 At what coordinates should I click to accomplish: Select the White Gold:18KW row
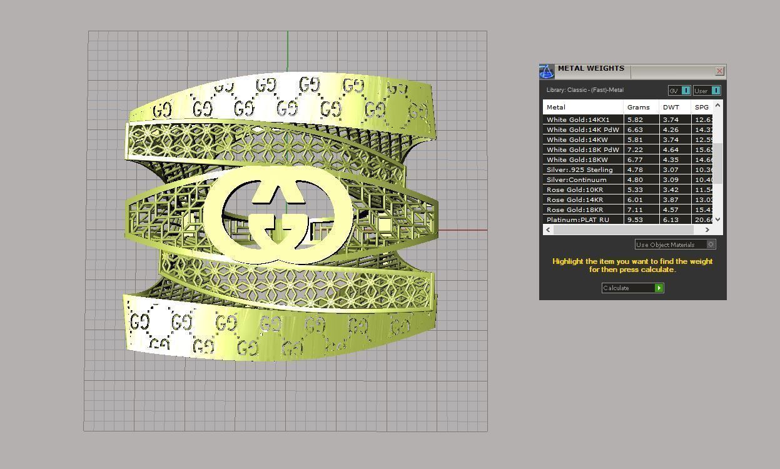pyautogui.click(x=628, y=159)
